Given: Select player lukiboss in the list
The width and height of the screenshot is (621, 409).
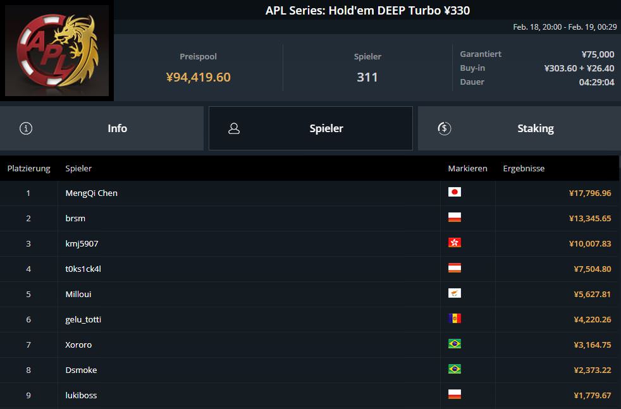Looking at the screenshot, I should pos(81,395).
